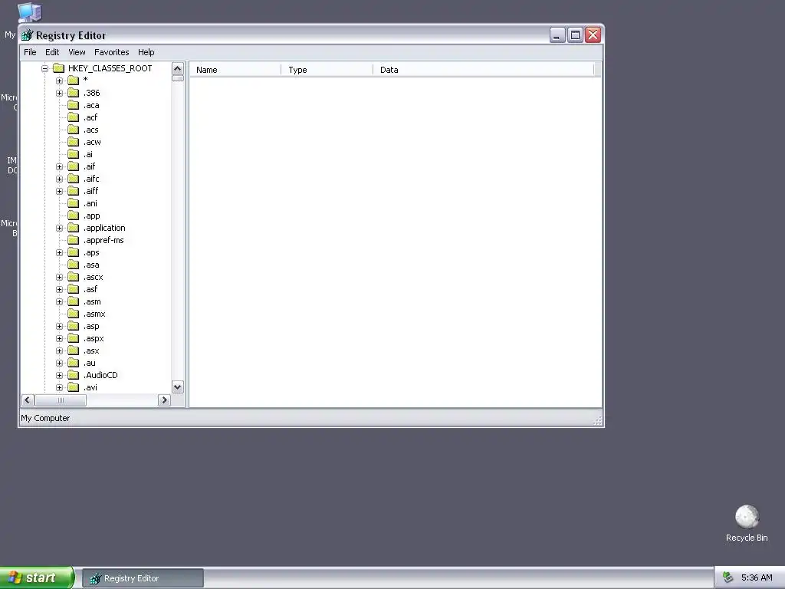Click the .acw key folder icon
The height and width of the screenshot is (589, 785).
(x=73, y=142)
